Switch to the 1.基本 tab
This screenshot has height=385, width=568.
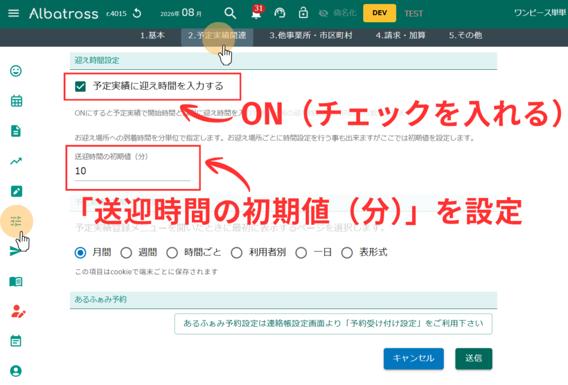click(153, 35)
